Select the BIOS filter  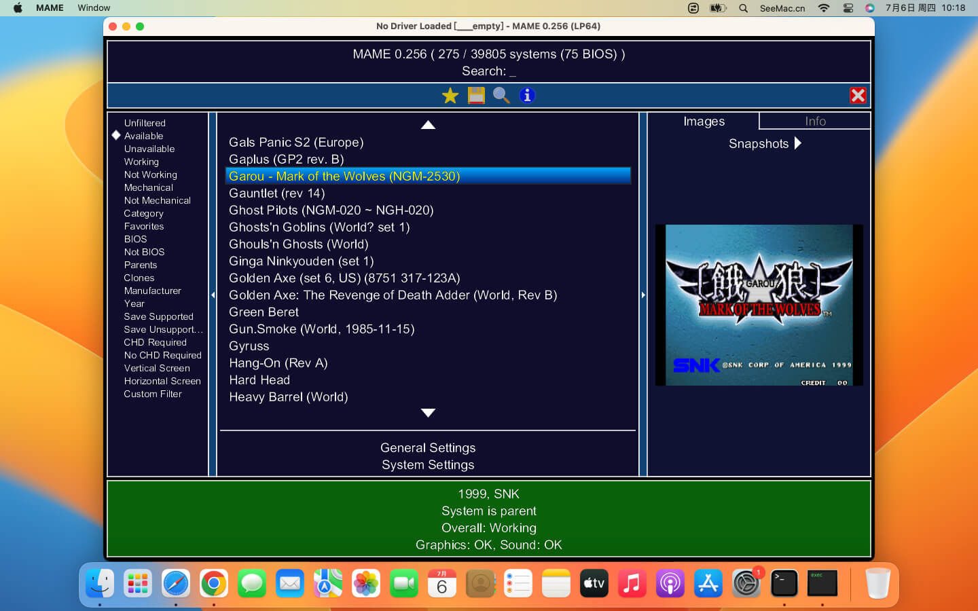click(x=135, y=239)
